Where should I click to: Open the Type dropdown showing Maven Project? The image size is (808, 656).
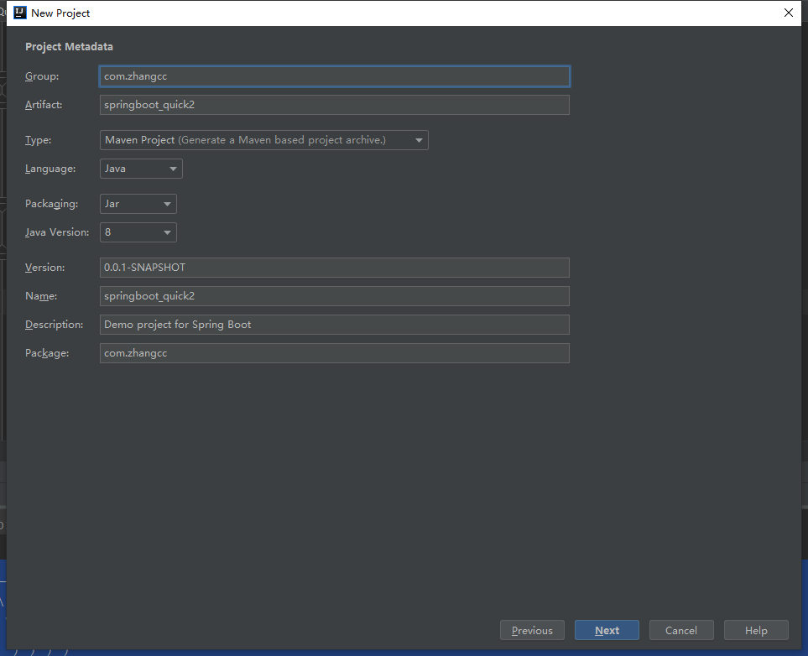tap(263, 140)
